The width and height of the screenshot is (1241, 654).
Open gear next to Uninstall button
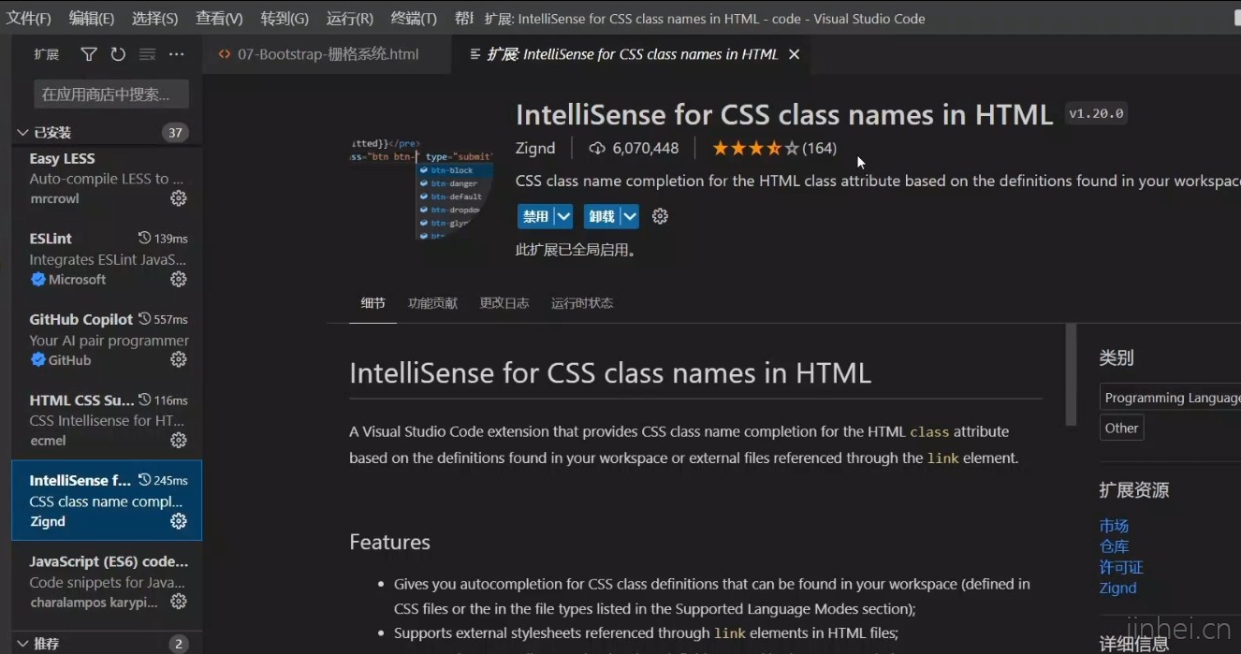click(x=660, y=216)
